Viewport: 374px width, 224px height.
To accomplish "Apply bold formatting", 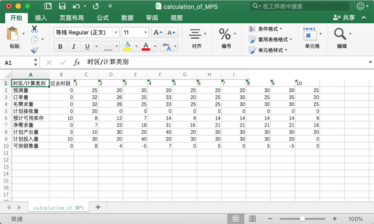I will 60,46.
